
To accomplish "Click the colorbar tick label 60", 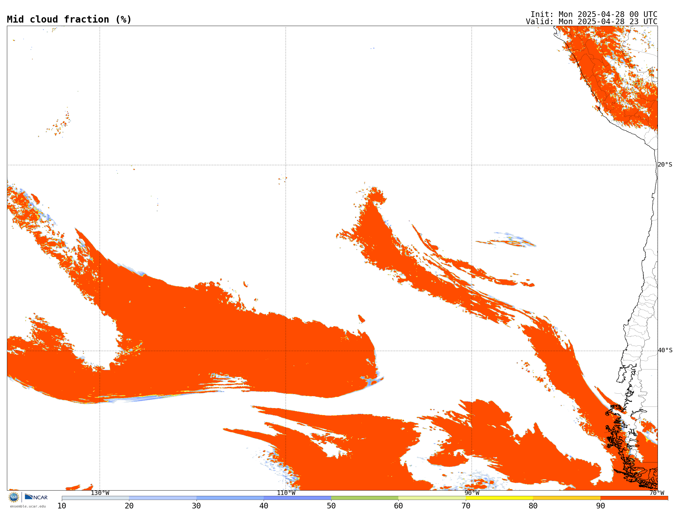I will pyautogui.click(x=398, y=506).
